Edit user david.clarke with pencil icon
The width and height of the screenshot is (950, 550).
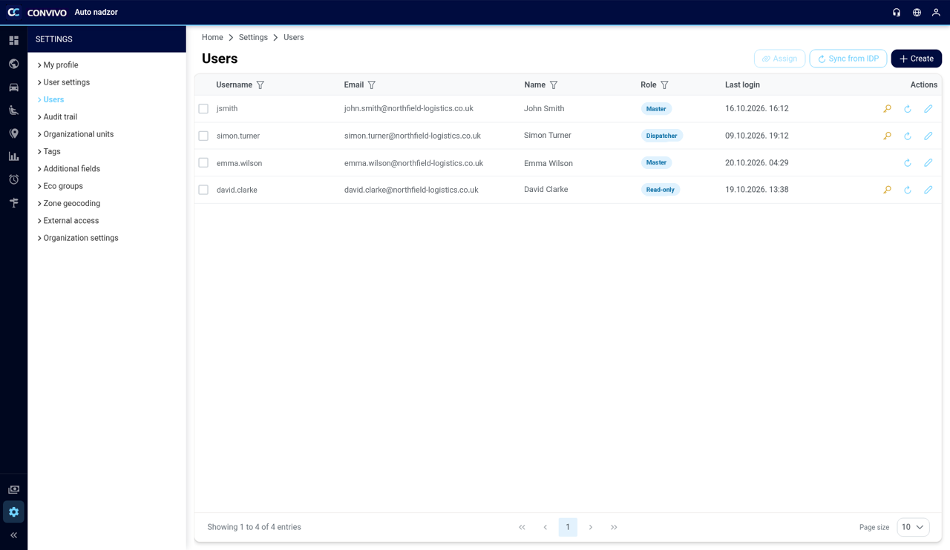[x=928, y=190]
